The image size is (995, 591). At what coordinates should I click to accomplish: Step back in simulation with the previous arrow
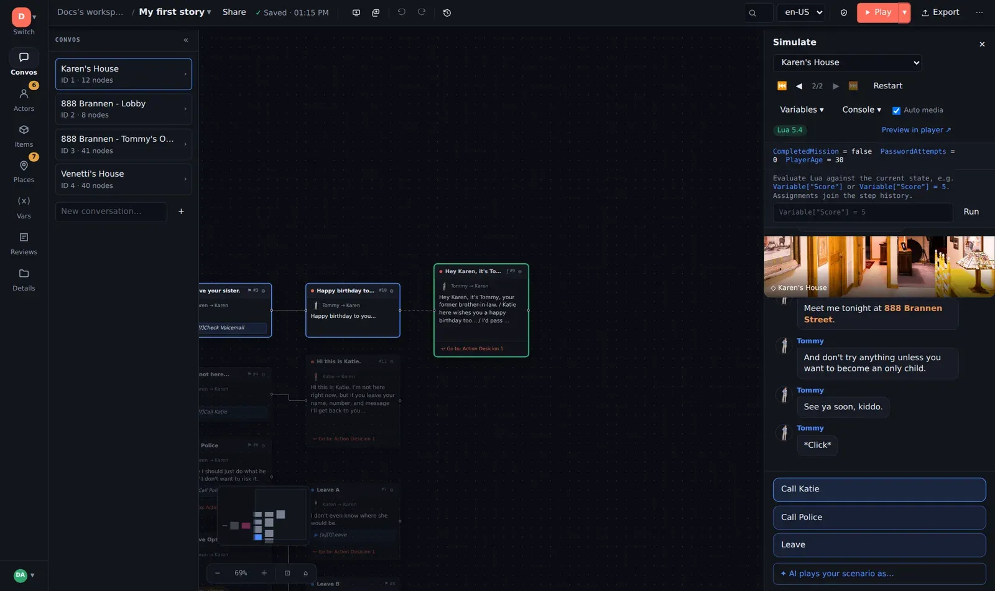click(x=799, y=86)
